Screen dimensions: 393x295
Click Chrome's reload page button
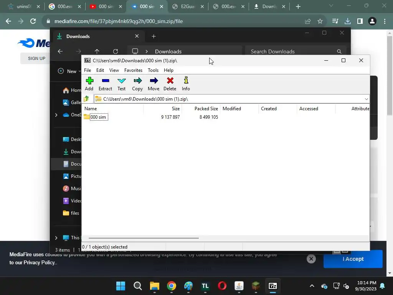coord(33,22)
